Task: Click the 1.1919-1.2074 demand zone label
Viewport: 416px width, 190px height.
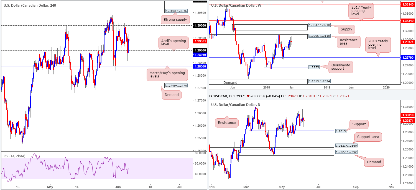Action: (x=319, y=81)
